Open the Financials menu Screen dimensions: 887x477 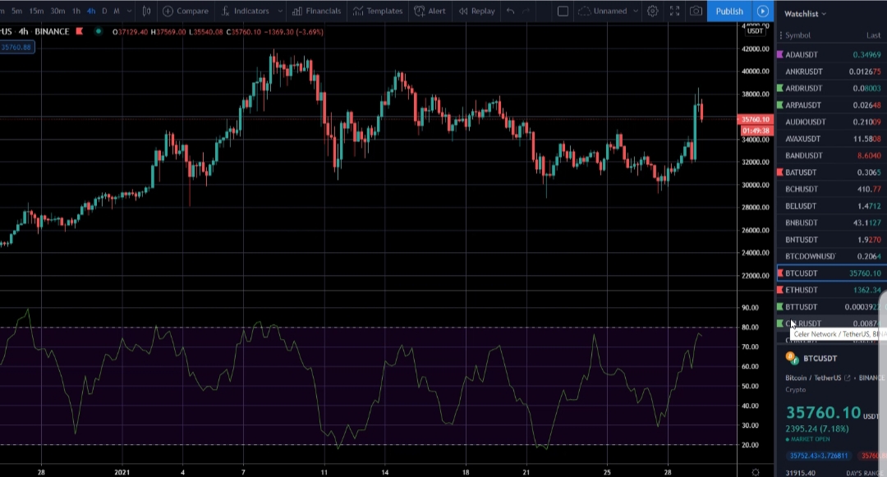pos(317,11)
